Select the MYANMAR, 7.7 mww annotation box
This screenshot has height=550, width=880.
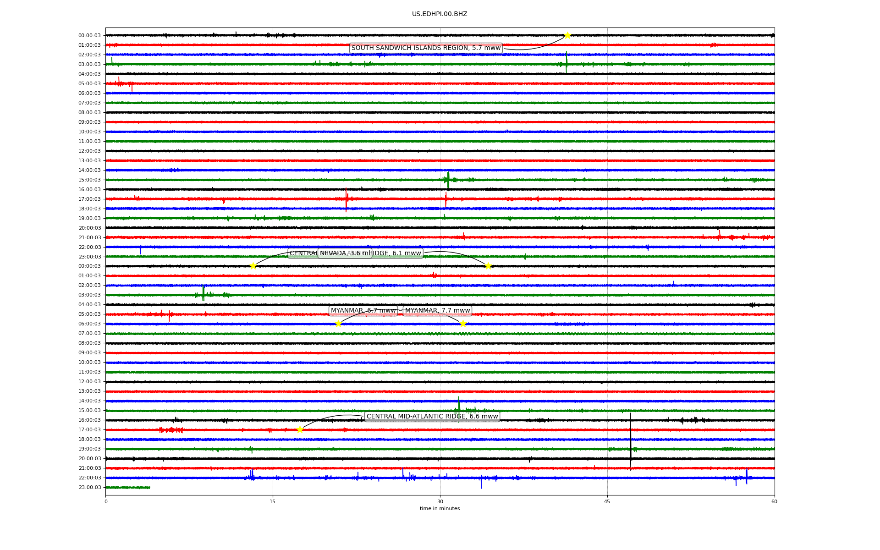click(438, 311)
